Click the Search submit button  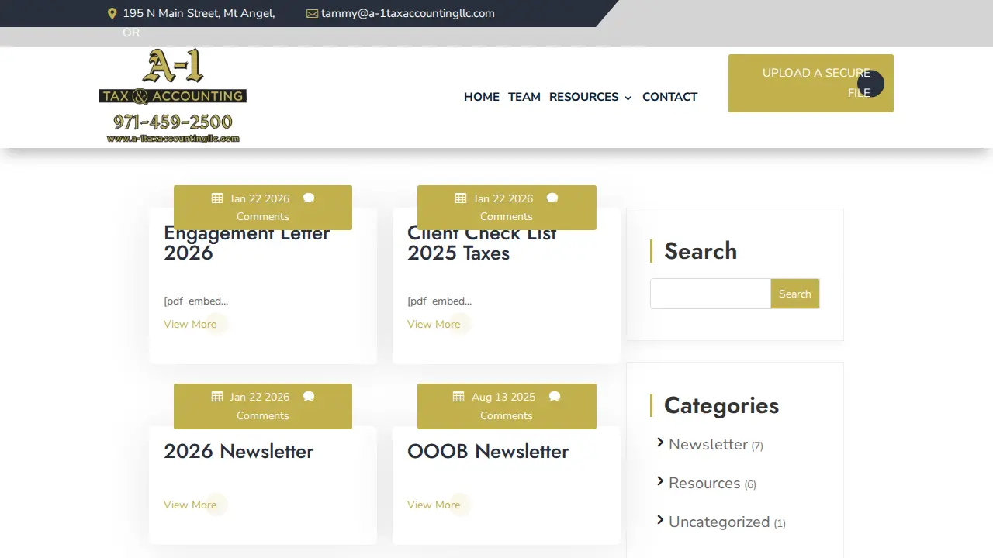tap(795, 294)
